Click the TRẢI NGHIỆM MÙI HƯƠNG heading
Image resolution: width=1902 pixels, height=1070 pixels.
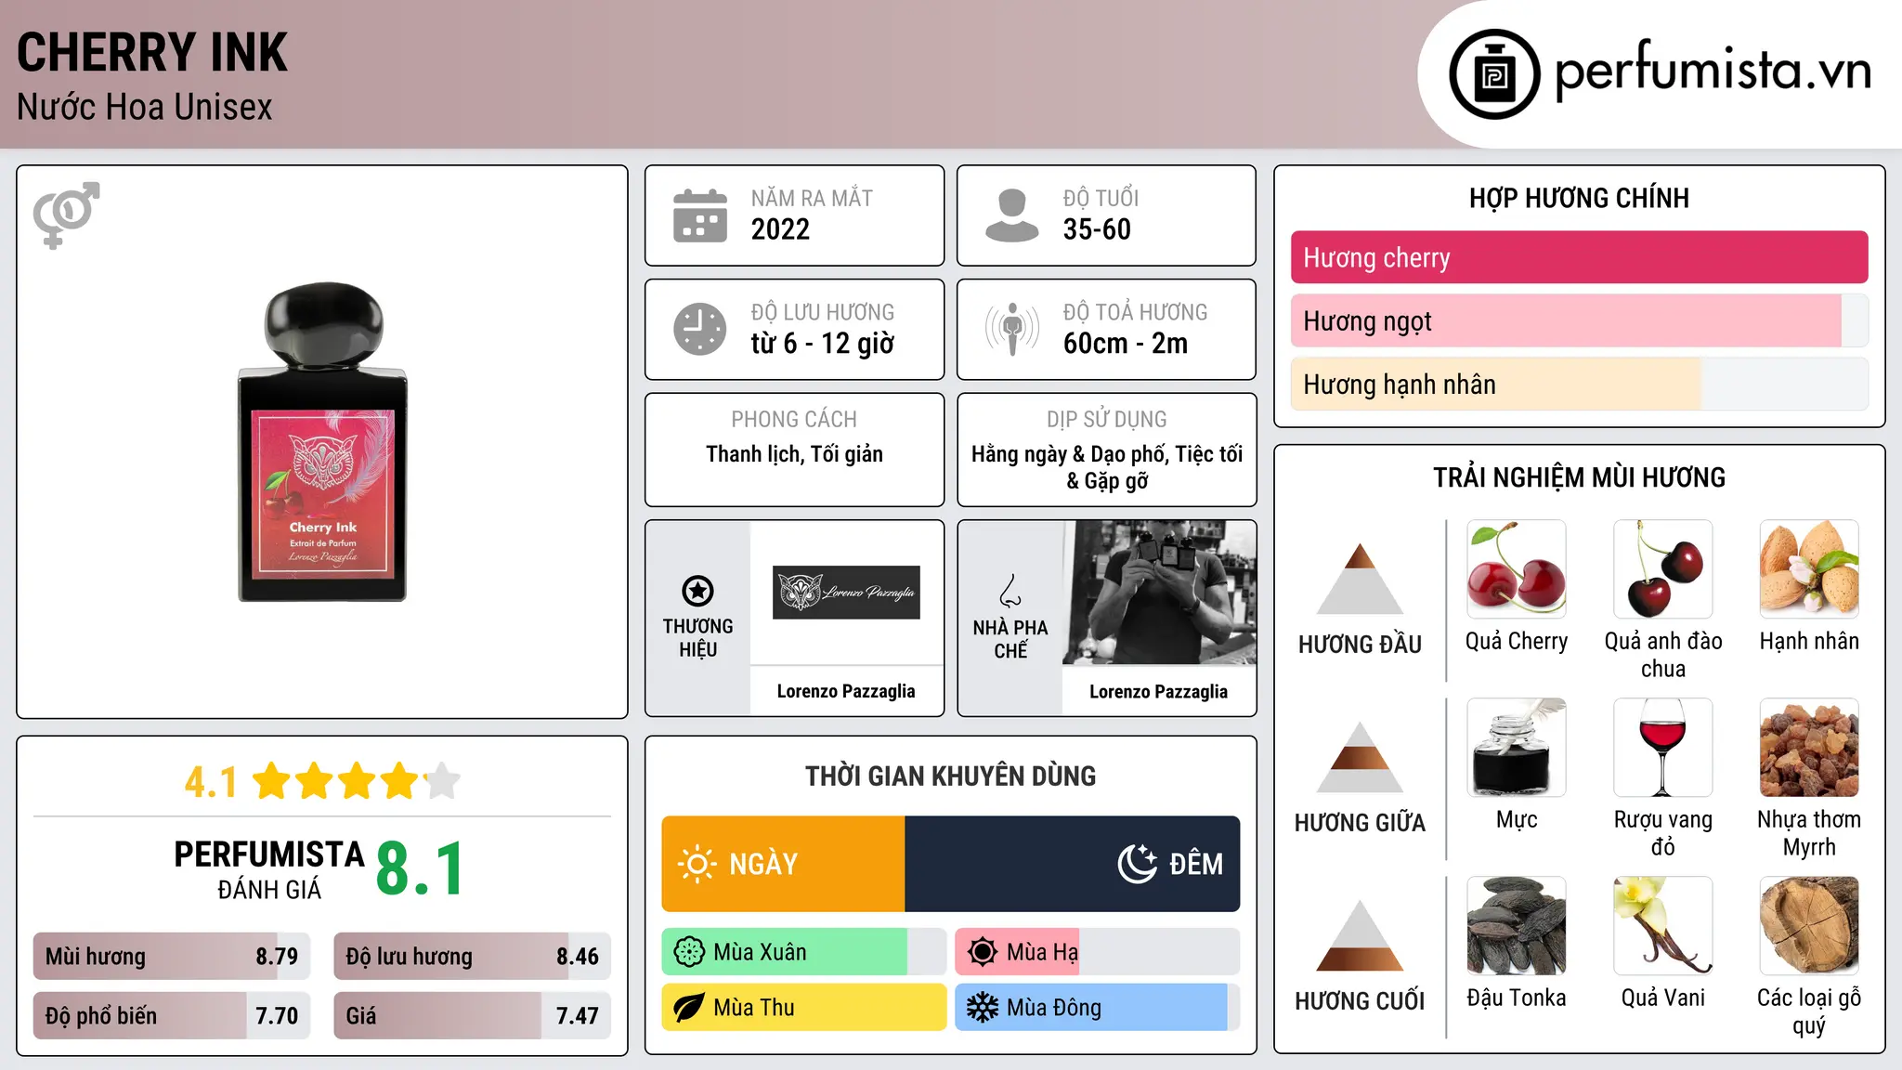pos(1580,478)
